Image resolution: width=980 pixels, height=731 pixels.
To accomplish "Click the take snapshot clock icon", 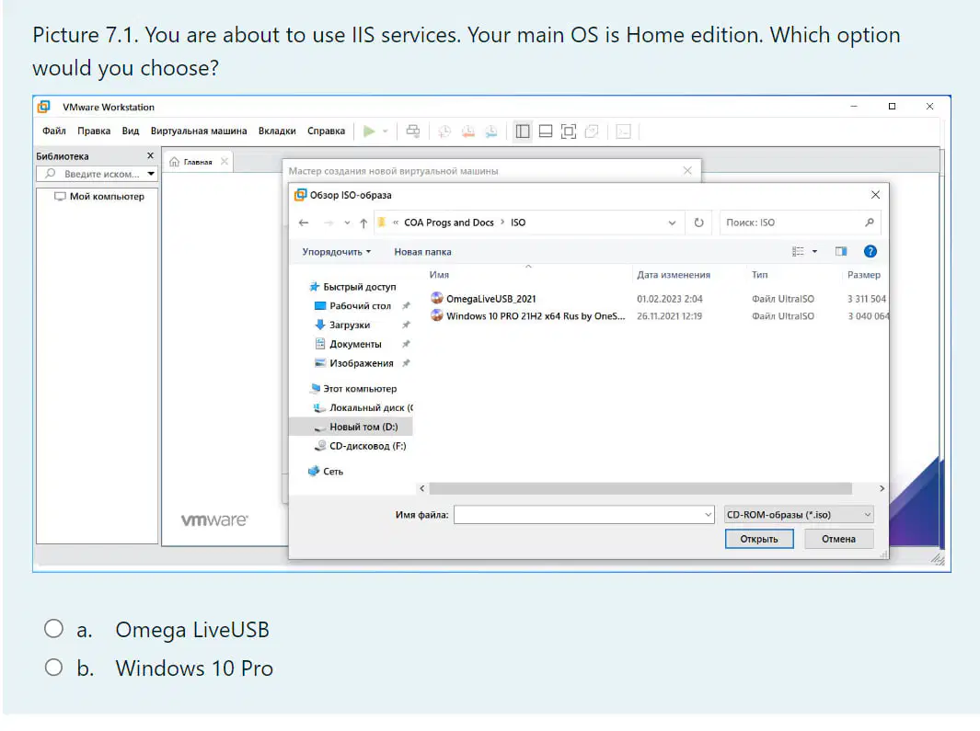I will coord(444,131).
